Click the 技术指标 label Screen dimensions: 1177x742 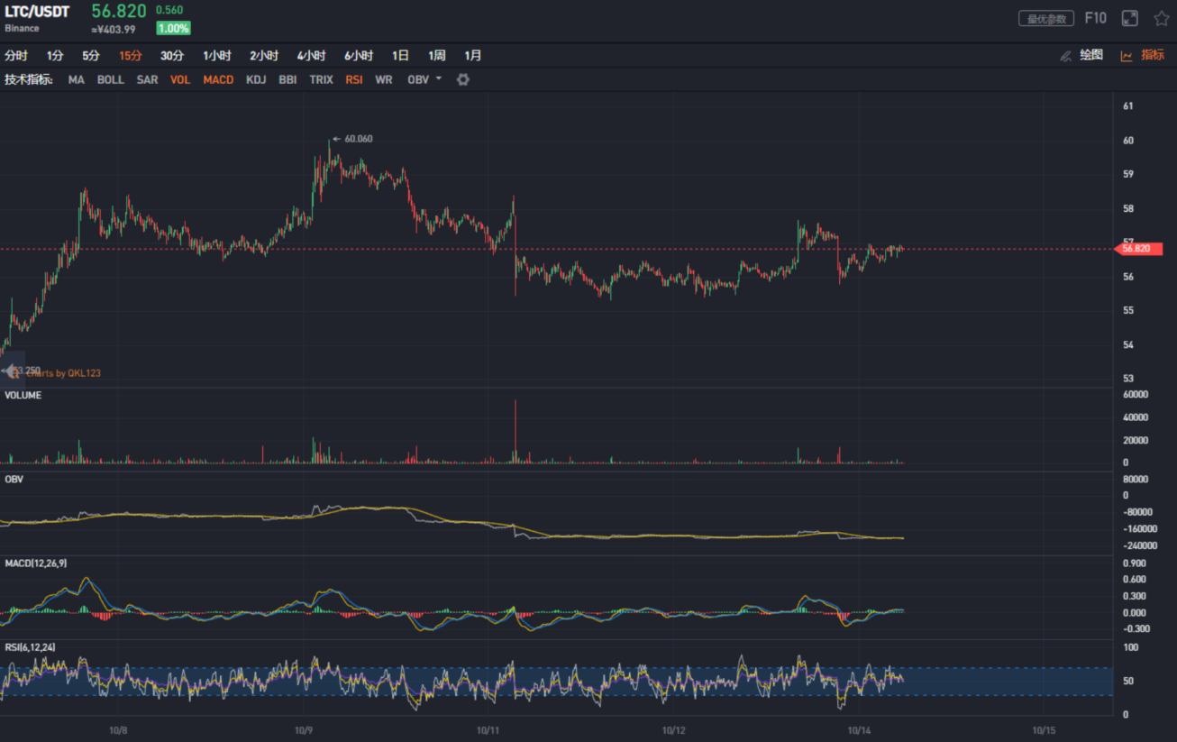(29, 79)
